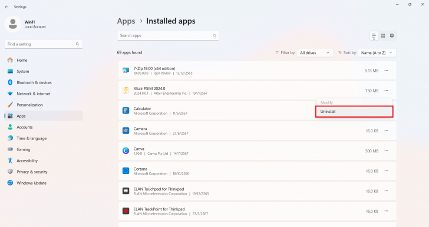This screenshot has height=227, width=429.
Task: Open Accounts settings
Action: pyautogui.click(x=44, y=127)
